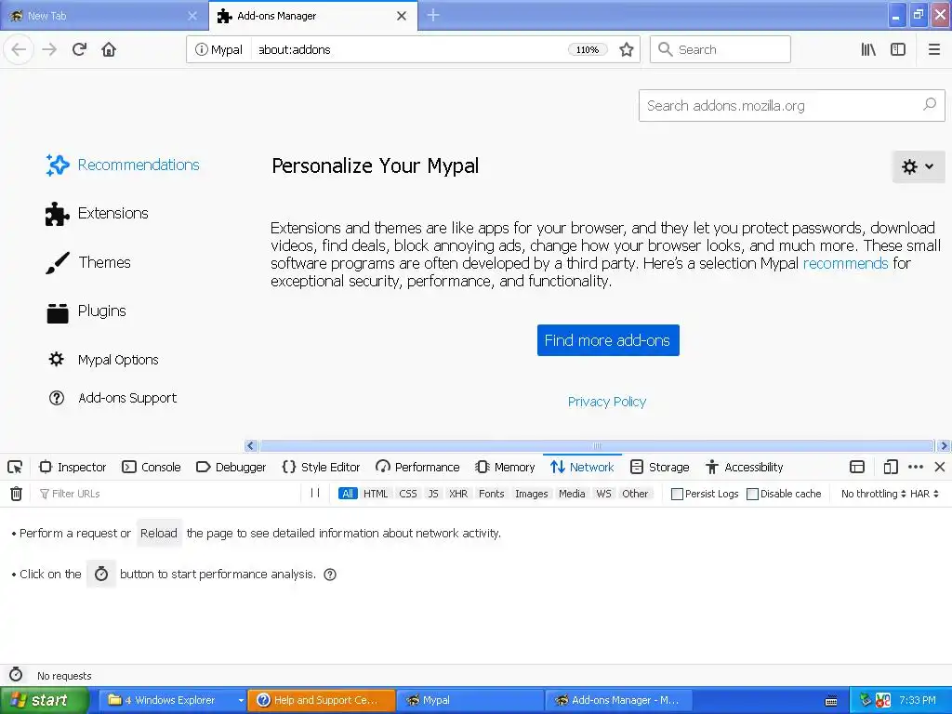The height and width of the screenshot is (714, 952).
Task: Open the Privacy Policy link
Action: coord(606,402)
